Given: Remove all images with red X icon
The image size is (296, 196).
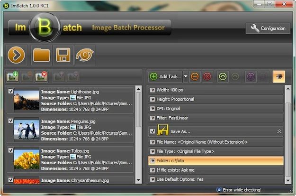Looking at the screenshot, I should [41, 76].
